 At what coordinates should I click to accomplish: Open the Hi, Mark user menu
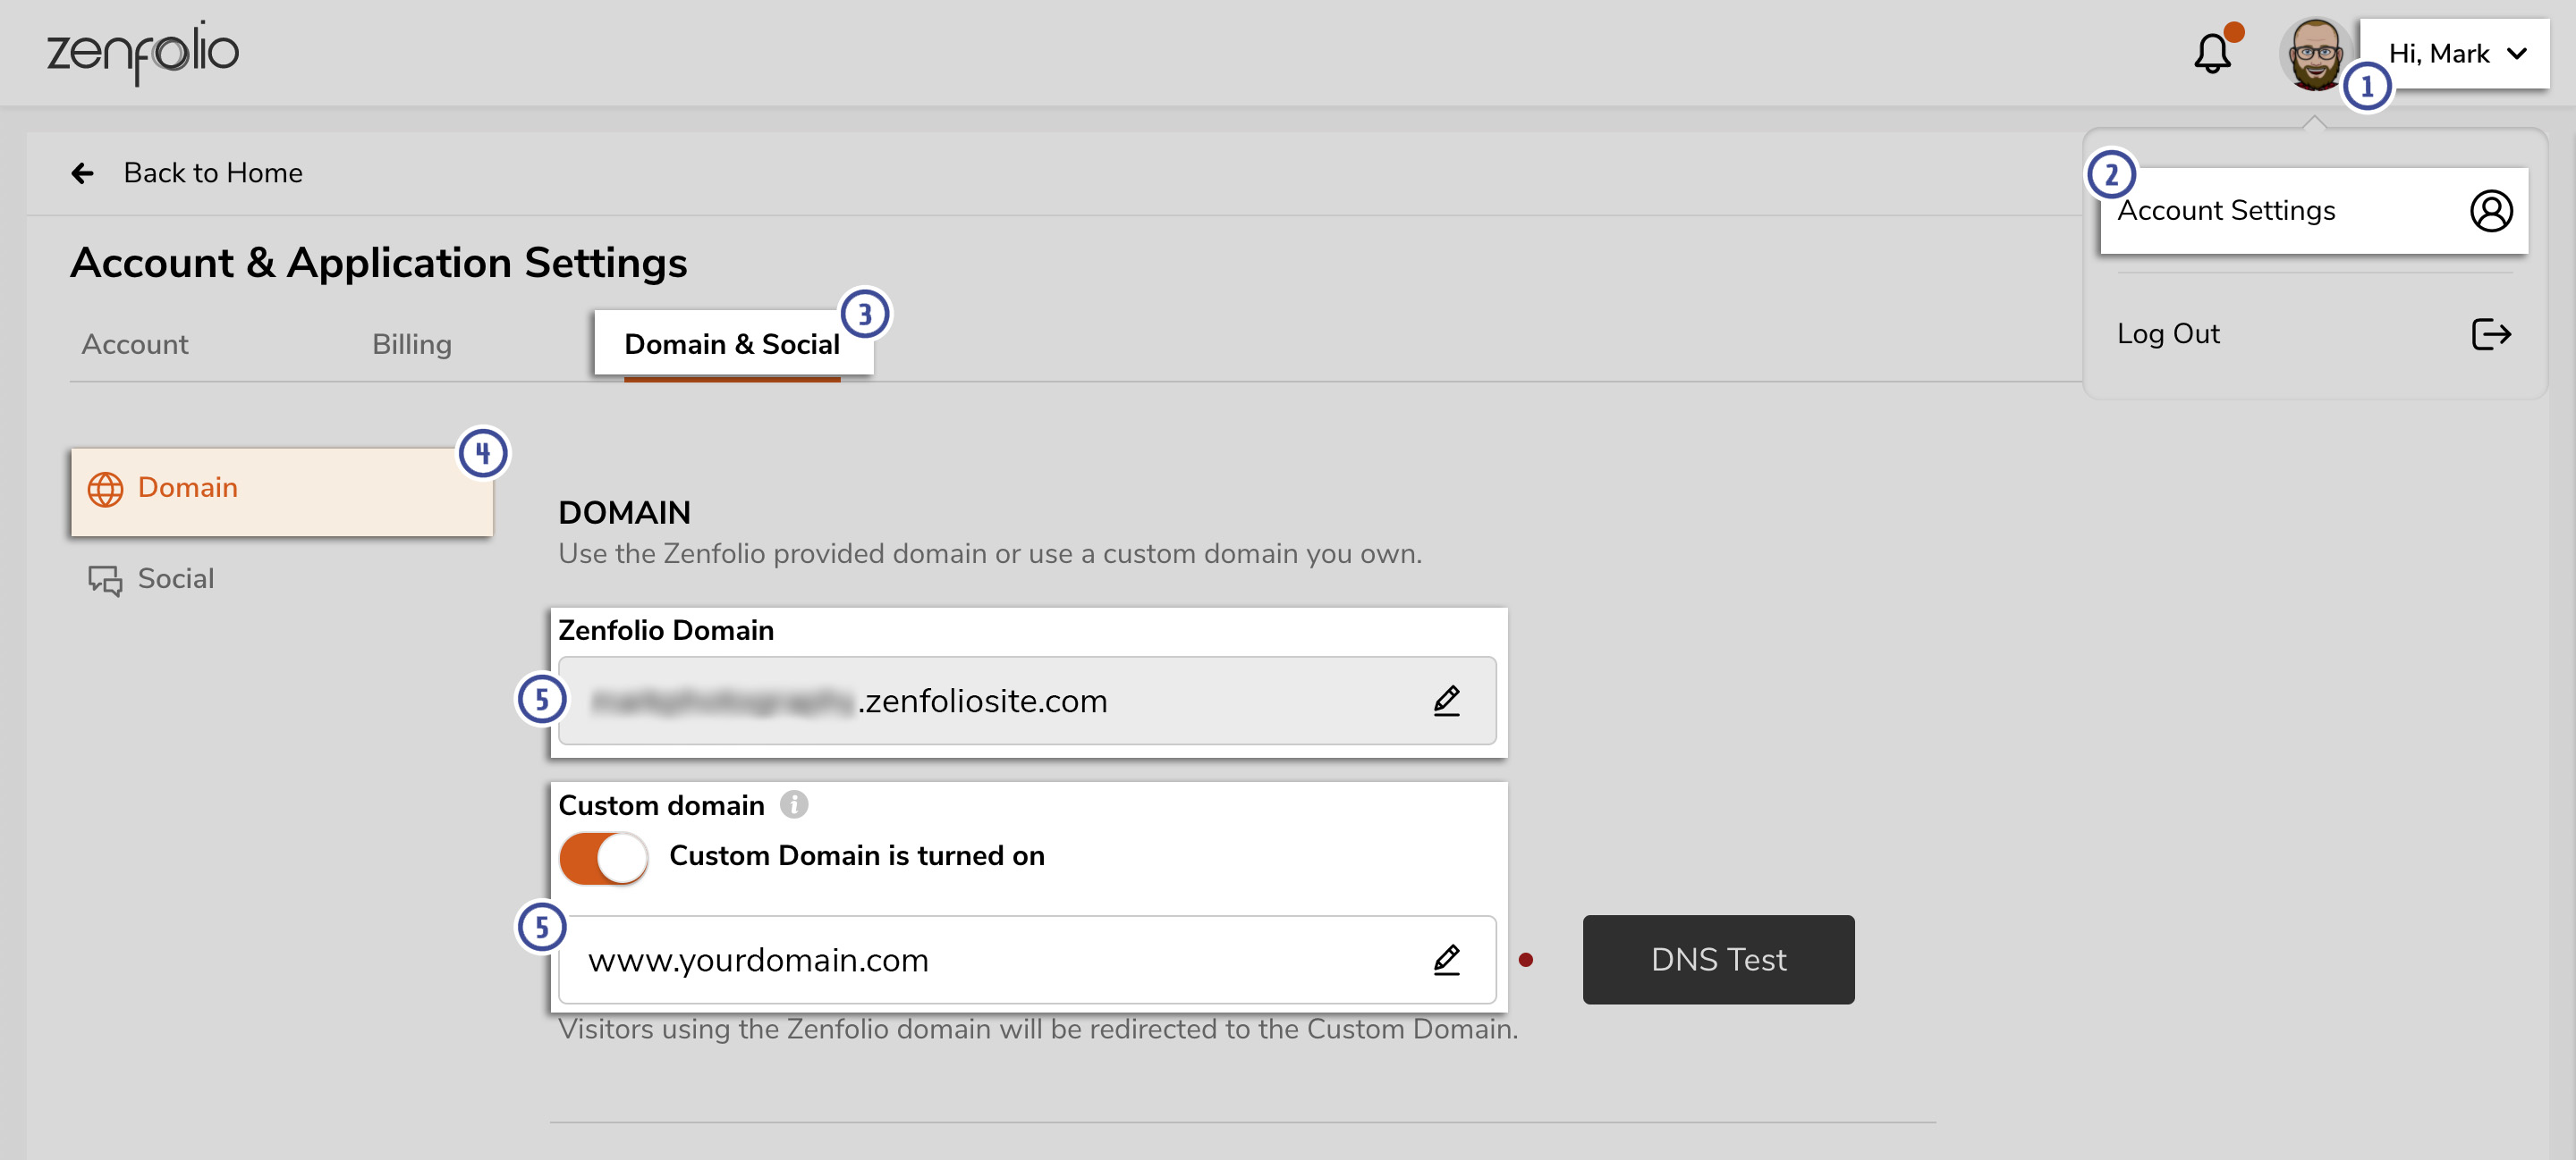point(2455,54)
